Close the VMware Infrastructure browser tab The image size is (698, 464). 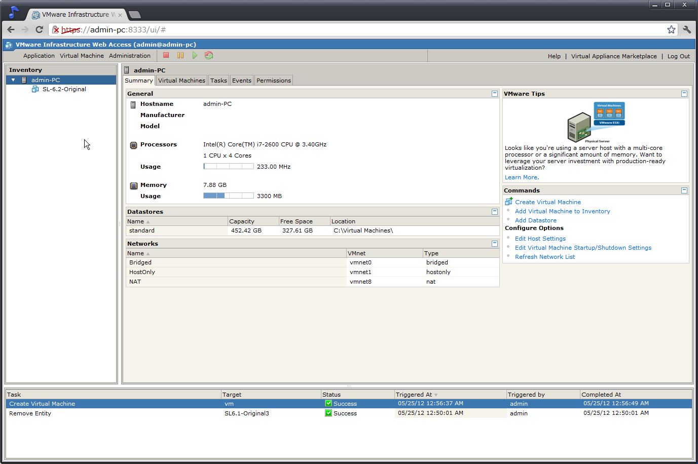click(x=120, y=15)
